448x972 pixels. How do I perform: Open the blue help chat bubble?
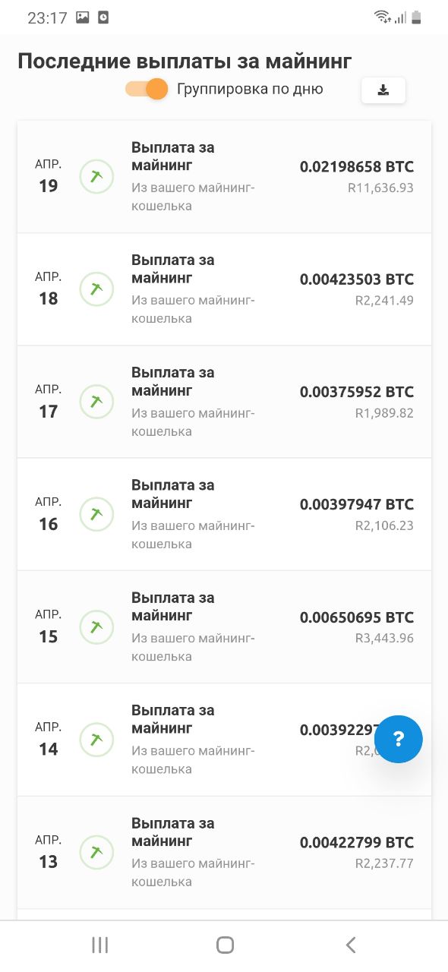point(399,739)
